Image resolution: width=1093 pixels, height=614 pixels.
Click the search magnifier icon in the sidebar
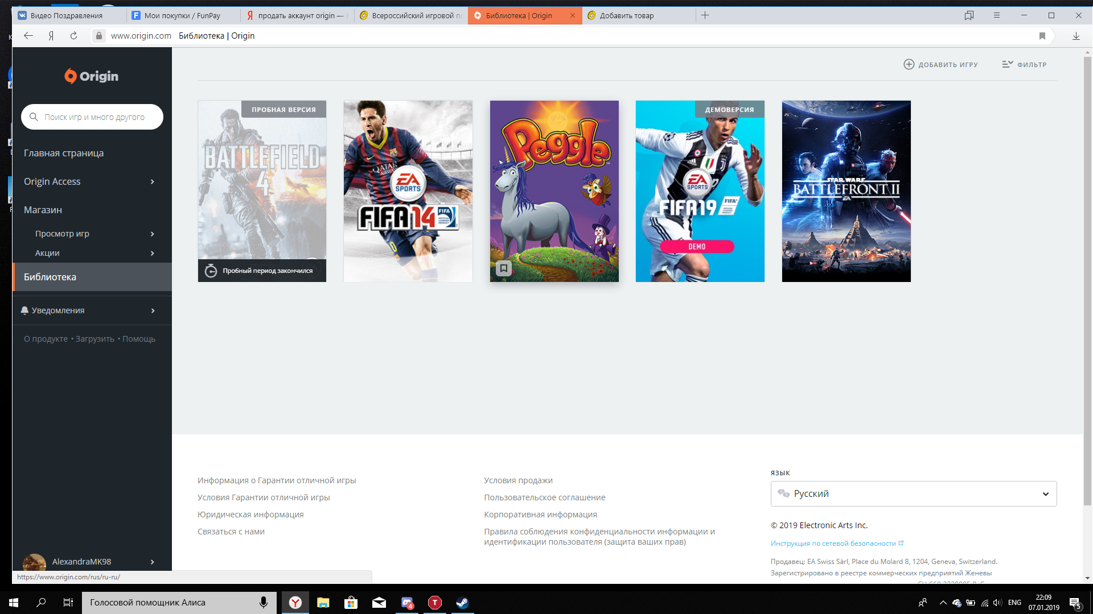[34, 117]
